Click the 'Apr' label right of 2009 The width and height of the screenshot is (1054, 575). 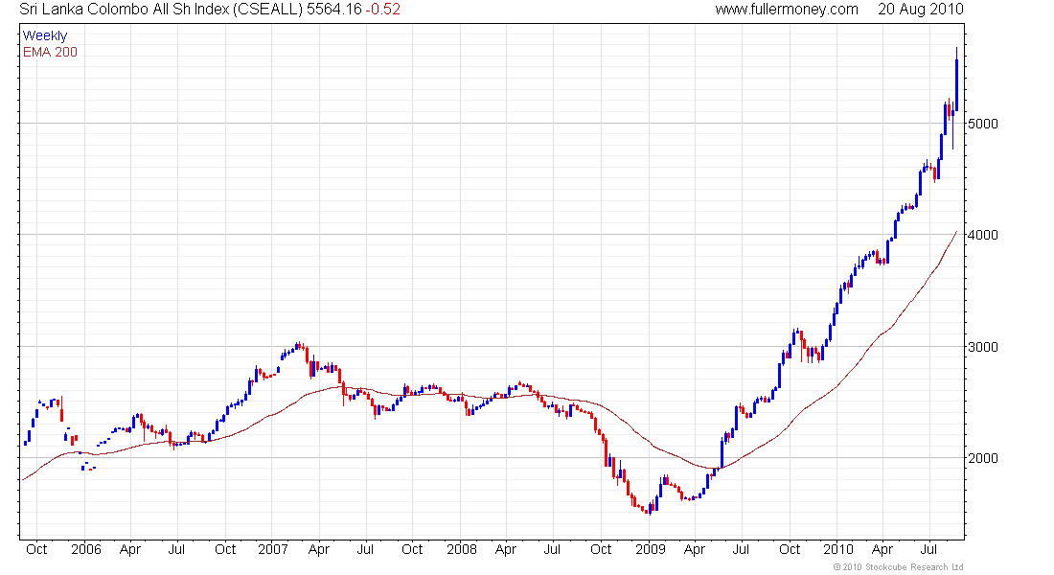(695, 549)
